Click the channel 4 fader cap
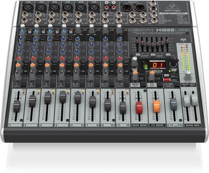This screenshot has height=173, width=209. coord(63,96)
